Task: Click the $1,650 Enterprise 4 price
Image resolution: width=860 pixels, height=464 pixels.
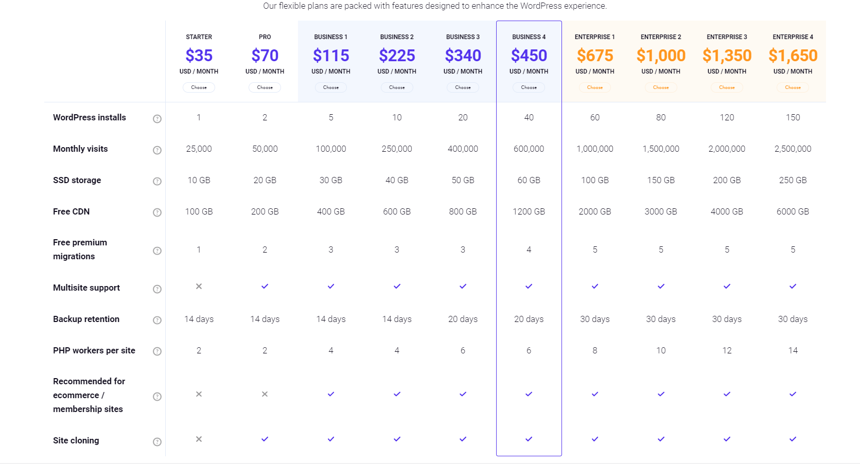Action: pyautogui.click(x=793, y=56)
